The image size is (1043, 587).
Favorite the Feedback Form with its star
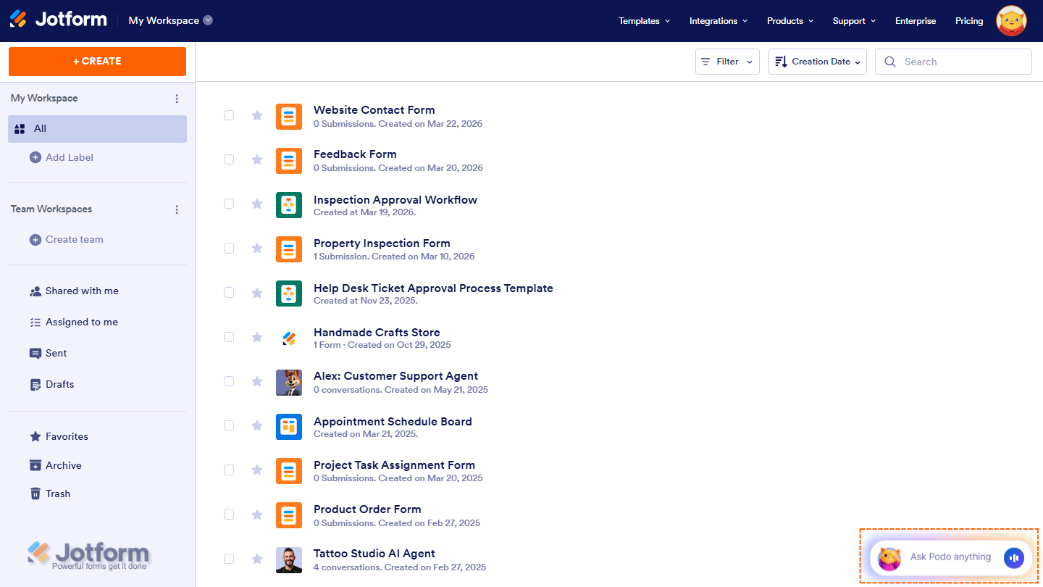257,160
